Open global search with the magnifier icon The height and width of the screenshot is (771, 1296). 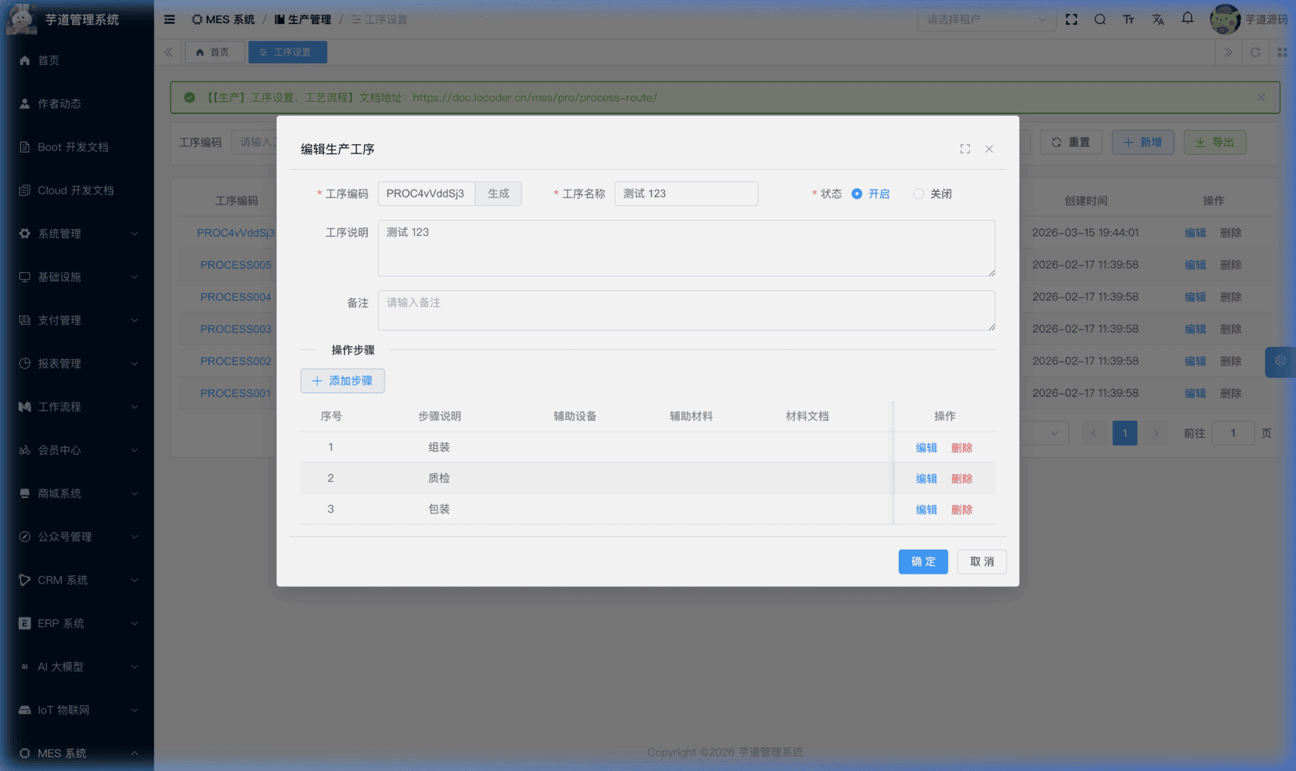(1100, 19)
